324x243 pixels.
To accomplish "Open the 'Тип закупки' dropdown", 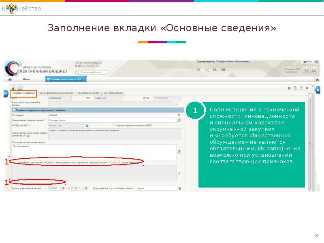I will tap(179, 115).
